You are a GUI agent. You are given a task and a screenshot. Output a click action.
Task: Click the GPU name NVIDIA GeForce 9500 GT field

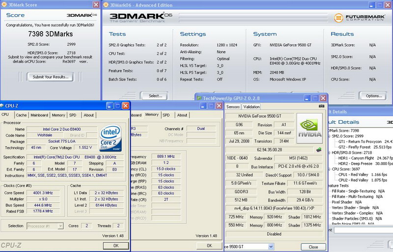260,116
